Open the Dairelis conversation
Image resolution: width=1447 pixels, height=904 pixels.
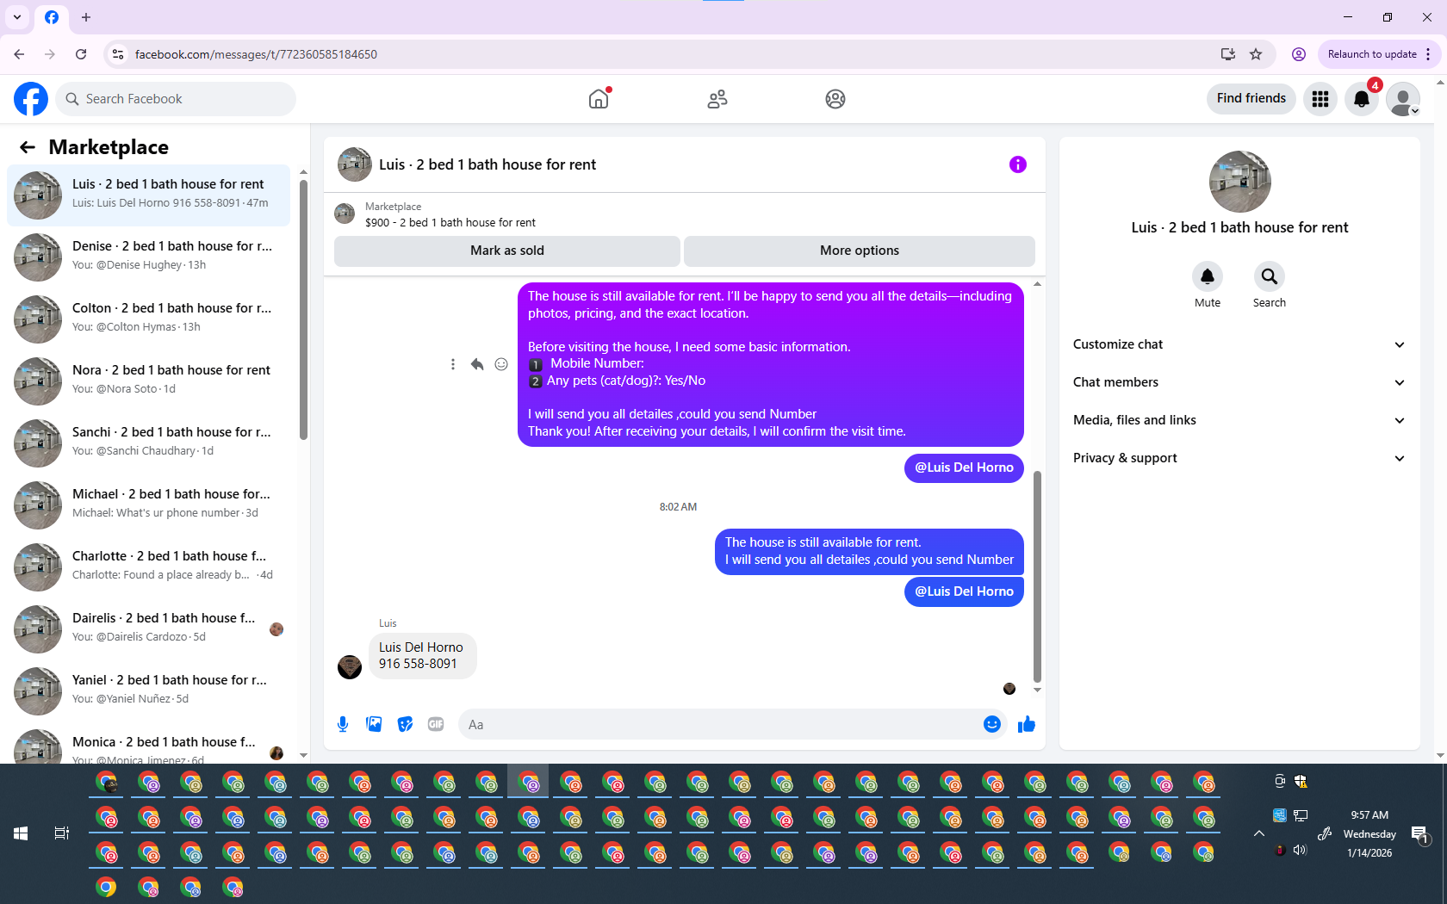pyautogui.click(x=148, y=629)
